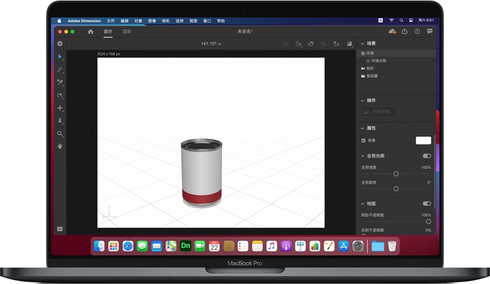490x284 pixels.
Task: Select 食品罐 in the scene list
Action: click(x=372, y=76)
